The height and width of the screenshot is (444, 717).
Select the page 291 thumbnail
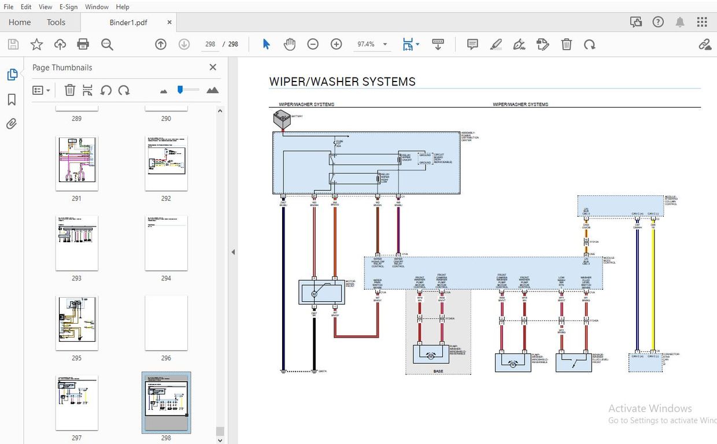77,164
